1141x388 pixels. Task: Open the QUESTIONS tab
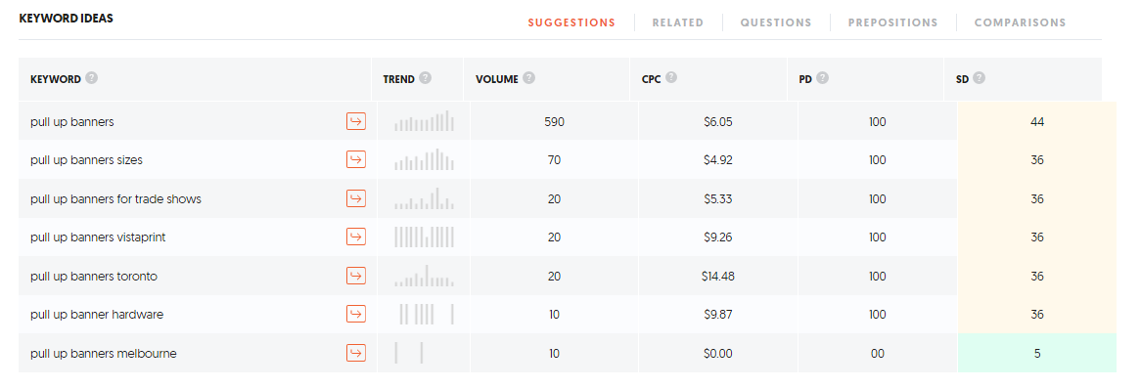tap(776, 22)
